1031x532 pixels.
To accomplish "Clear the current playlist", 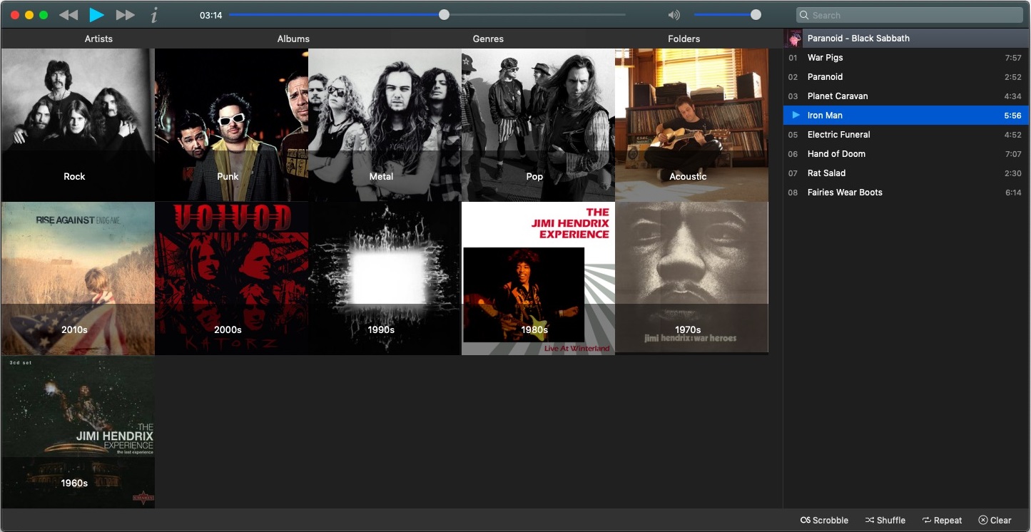I will 995,520.
